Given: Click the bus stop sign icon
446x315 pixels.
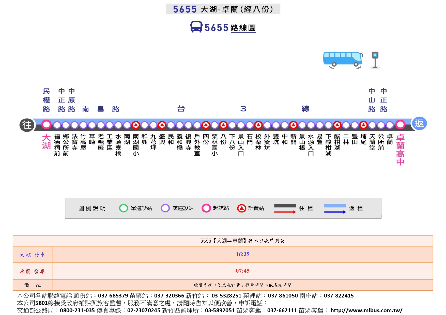Looking at the screenshot, I should 375,60.
